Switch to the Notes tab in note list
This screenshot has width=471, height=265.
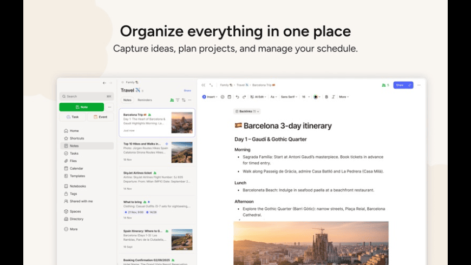pyautogui.click(x=127, y=100)
